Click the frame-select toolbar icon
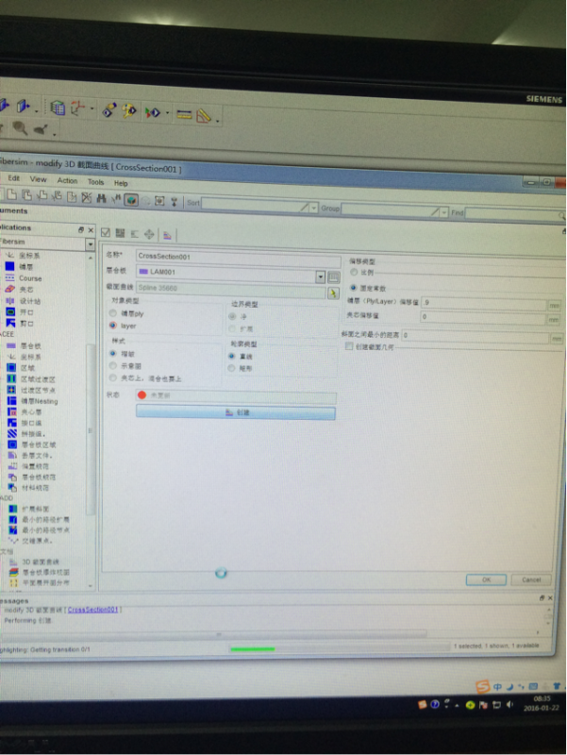This screenshot has width=567, height=755. [x=159, y=201]
